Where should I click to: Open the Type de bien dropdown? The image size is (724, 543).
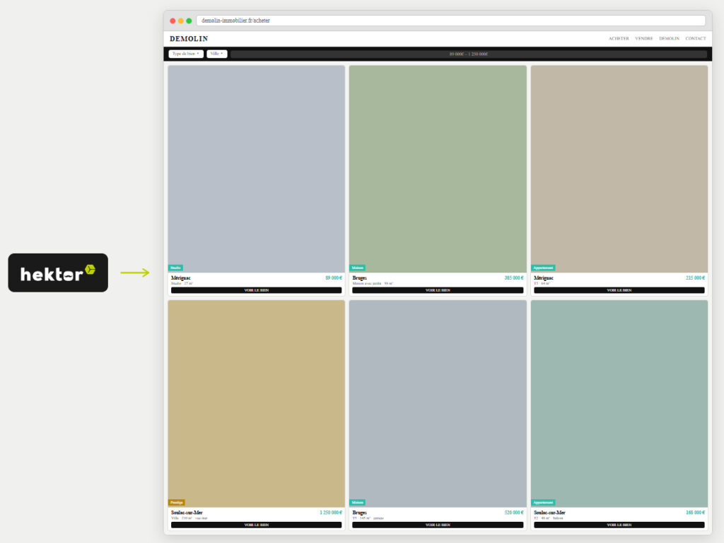[x=186, y=54]
